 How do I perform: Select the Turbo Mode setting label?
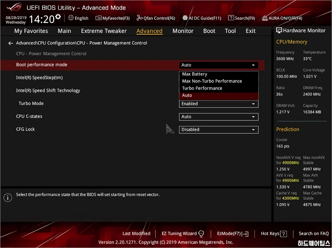(31, 103)
